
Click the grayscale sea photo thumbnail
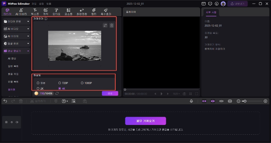[74, 45]
